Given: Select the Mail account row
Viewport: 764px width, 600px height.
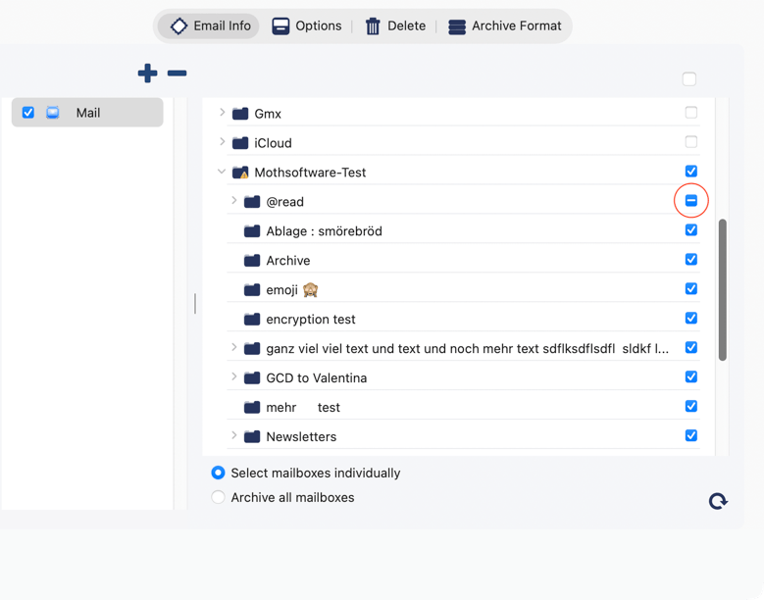Looking at the screenshot, I should click(87, 113).
